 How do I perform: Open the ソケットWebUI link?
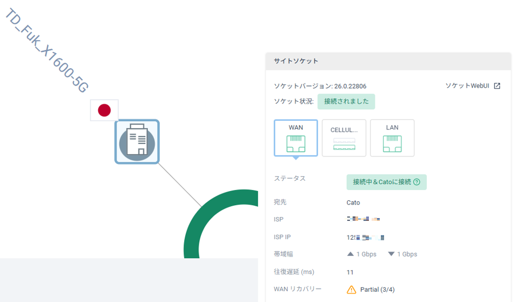point(467,86)
